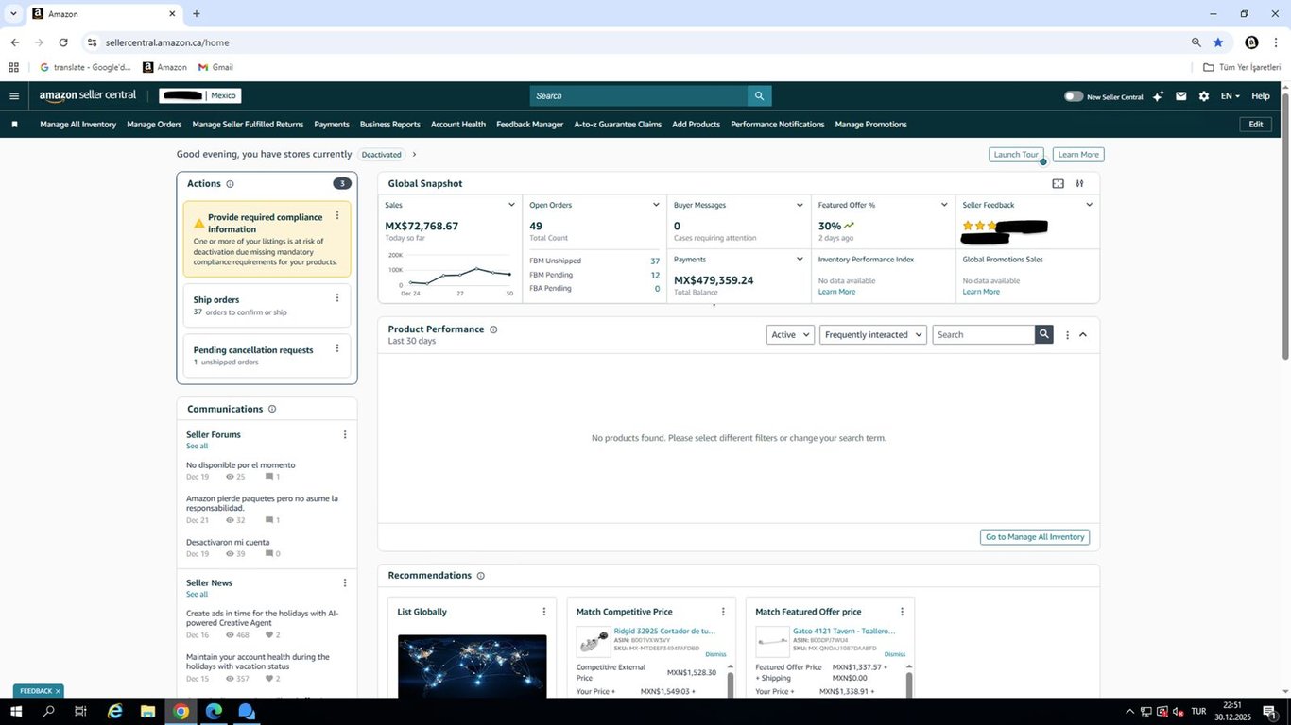Click the info icon beside Product Performance
Screen dimensions: 1291x725
[x=493, y=329]
